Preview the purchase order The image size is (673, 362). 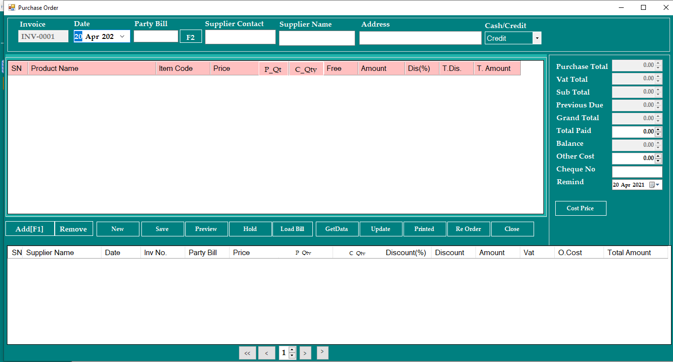point(206,229)
